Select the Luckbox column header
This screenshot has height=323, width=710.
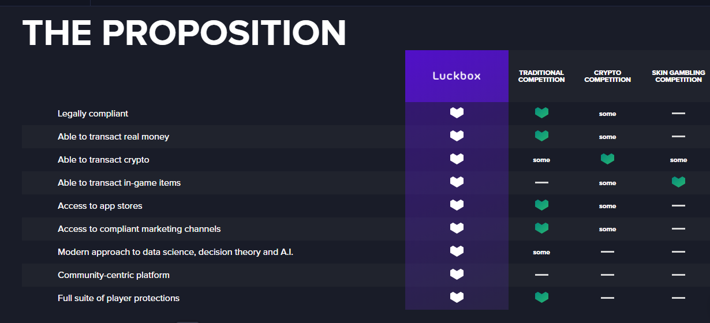[457, 76]
